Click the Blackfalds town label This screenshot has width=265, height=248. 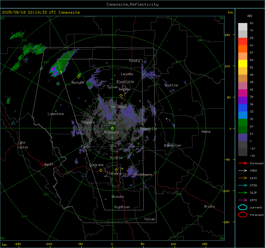point(125,82)
